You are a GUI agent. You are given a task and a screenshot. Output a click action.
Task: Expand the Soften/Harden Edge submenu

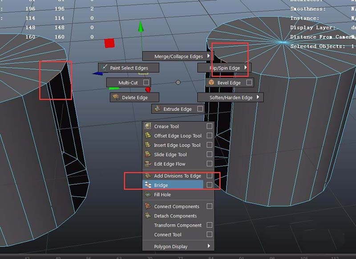click(258, 97)
